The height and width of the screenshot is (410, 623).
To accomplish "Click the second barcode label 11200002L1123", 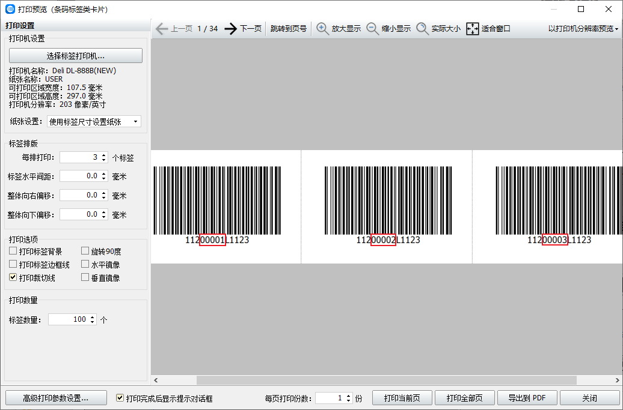I will pos(387,206).
